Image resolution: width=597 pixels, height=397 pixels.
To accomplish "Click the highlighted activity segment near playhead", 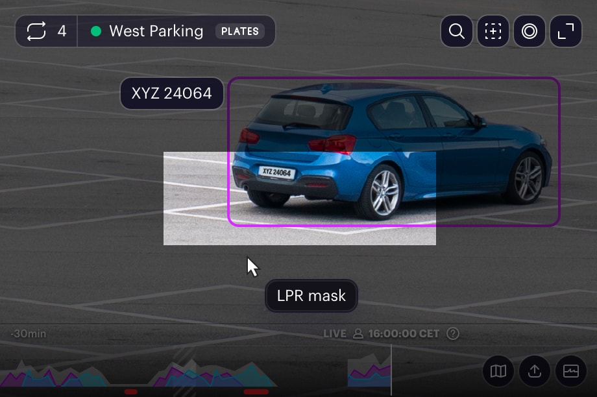I will click(369, 370).
